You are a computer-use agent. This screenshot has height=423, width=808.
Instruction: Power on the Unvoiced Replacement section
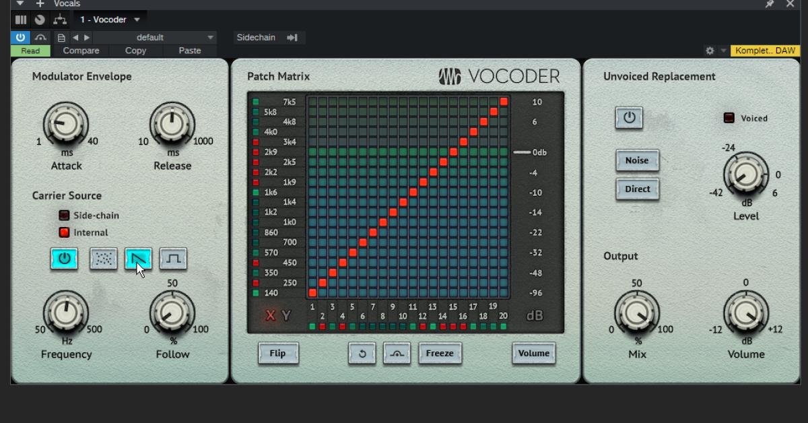pyautogui.click(x=630, y=118)
